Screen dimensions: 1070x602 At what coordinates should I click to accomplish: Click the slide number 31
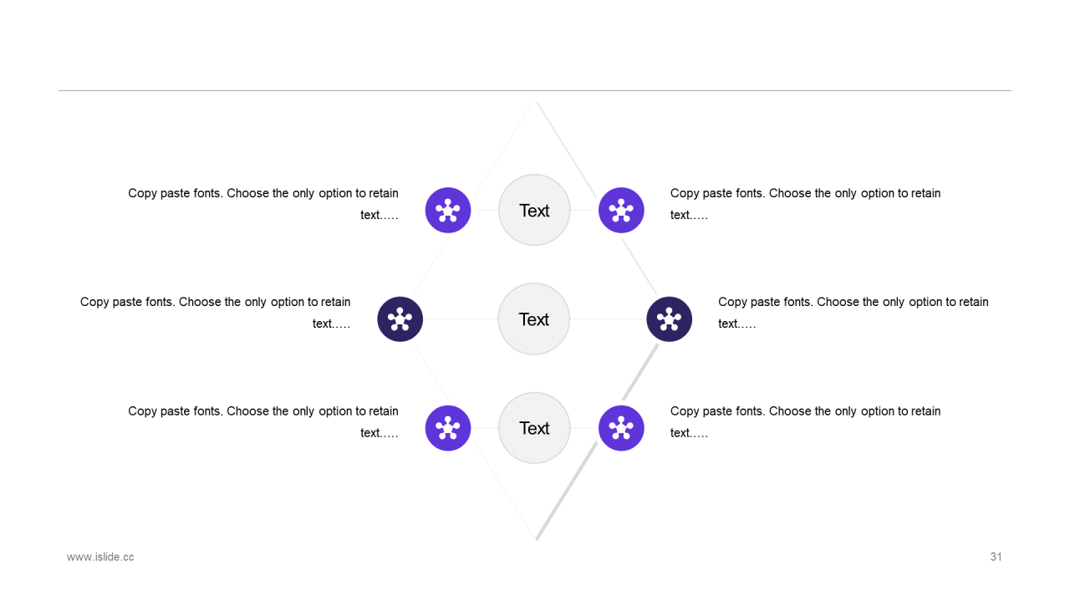[x=996, y=557]
